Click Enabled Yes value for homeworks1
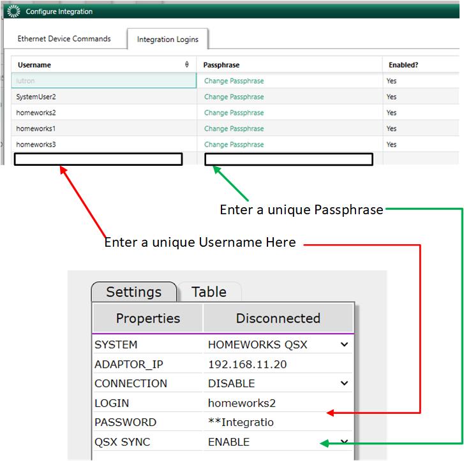Image resolution: width=464 pixels, height=461 pixels. (391, 129)
